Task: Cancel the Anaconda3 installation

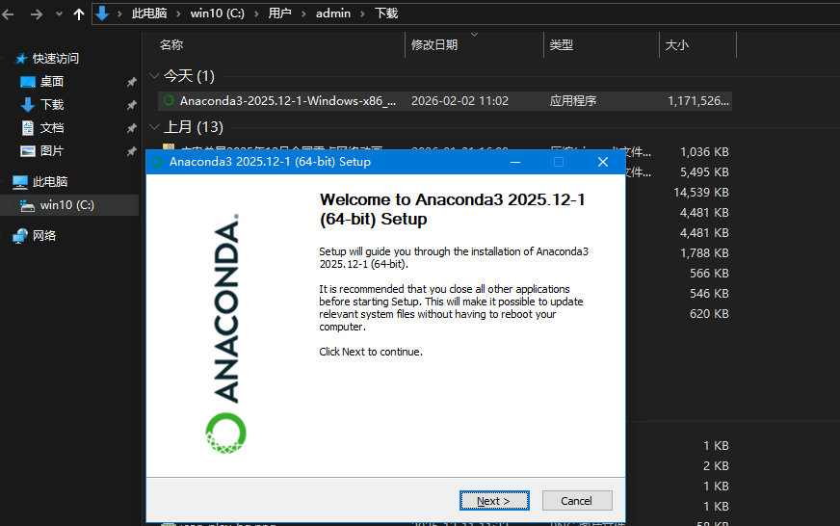Action: 576,501
